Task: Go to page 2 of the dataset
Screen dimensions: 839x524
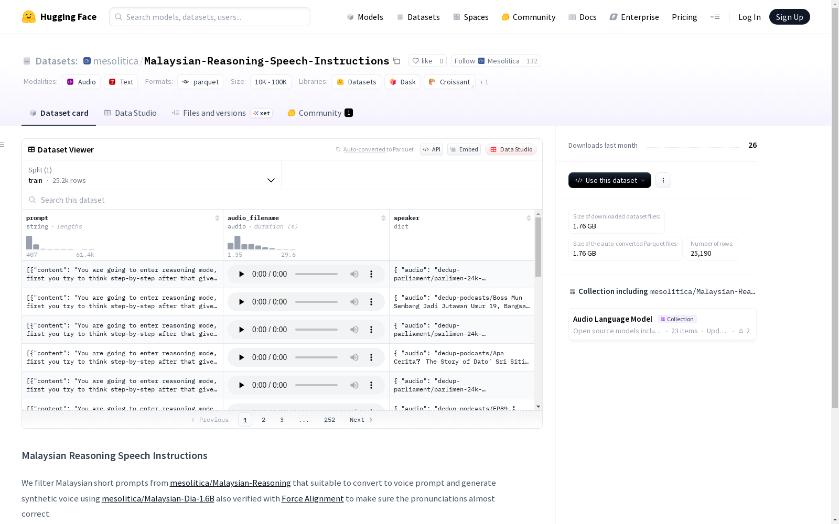Action: tap(263, 420)
